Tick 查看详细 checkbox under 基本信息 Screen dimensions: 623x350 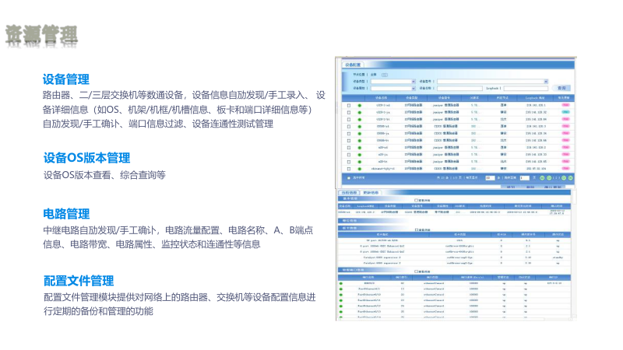pos(417,201)
